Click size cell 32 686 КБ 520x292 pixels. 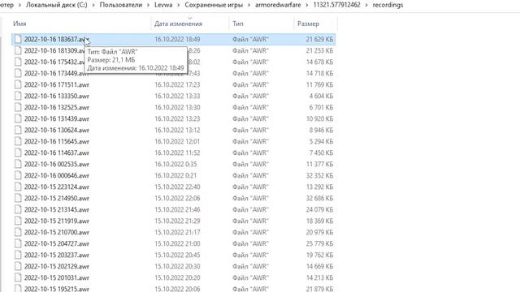click(319, 198)
